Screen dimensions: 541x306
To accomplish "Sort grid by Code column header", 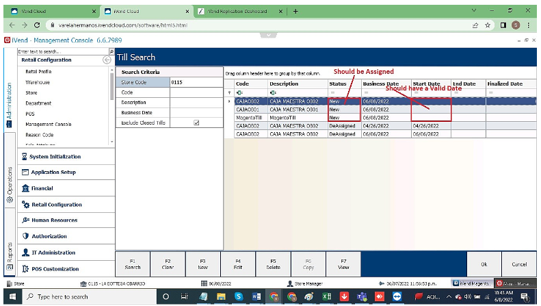I will click(251, 84).
